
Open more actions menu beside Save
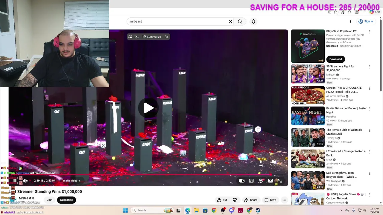(x=284, y=200)
